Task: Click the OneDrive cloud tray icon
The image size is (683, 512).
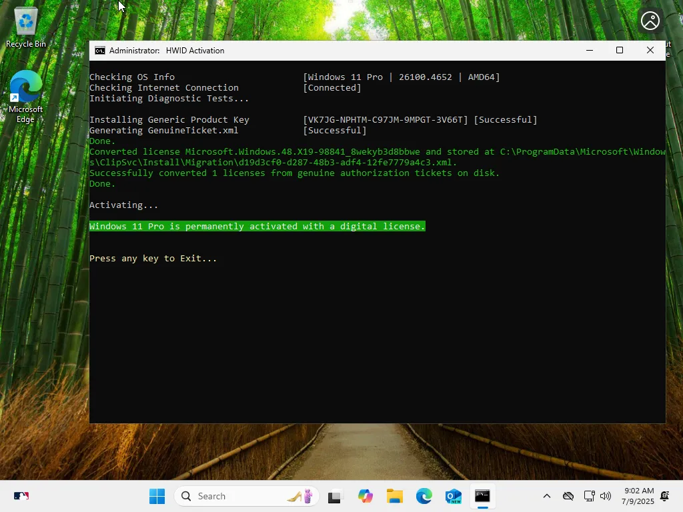Action: (x=568, y=496)
